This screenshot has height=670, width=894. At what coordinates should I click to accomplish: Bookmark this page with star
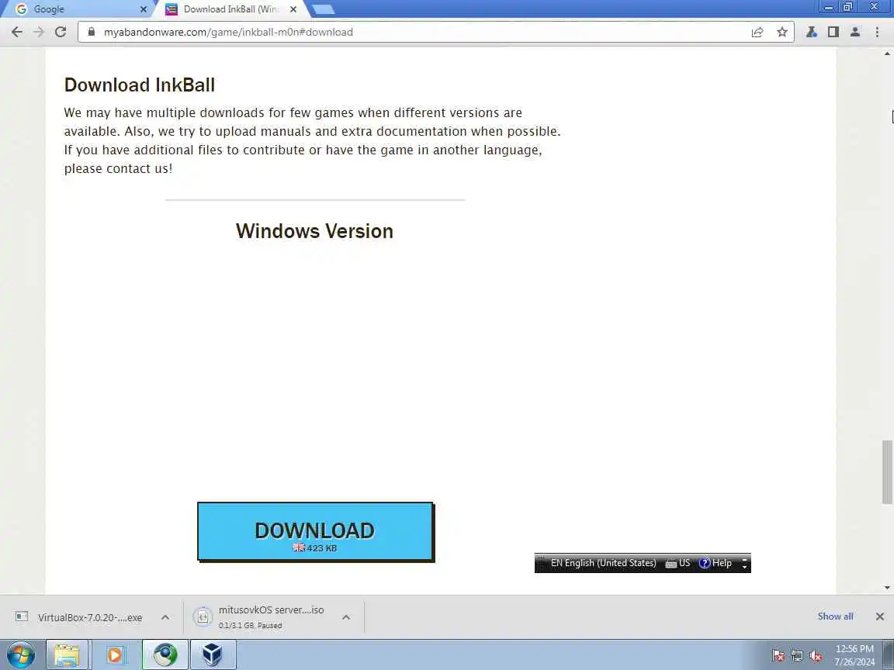pos(782,32)
